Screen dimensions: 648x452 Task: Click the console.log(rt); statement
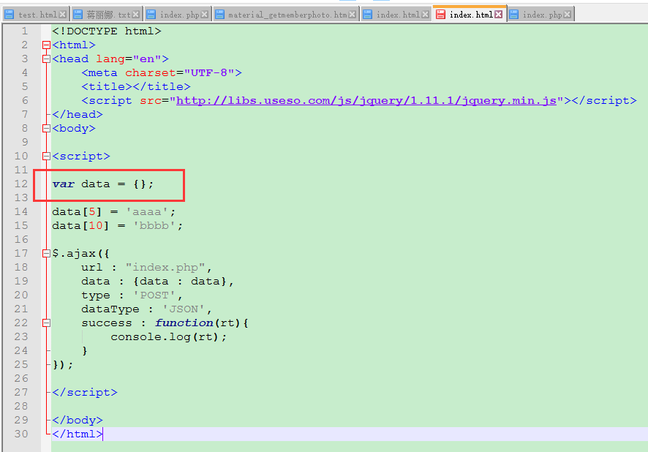(169, 337)
